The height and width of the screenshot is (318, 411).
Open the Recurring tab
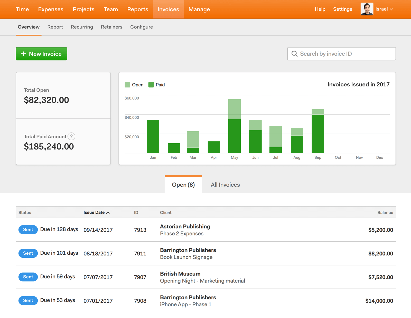pos(82,27)
